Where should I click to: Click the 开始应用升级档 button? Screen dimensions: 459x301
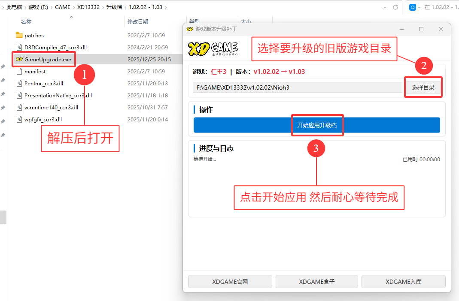point(317,125)
